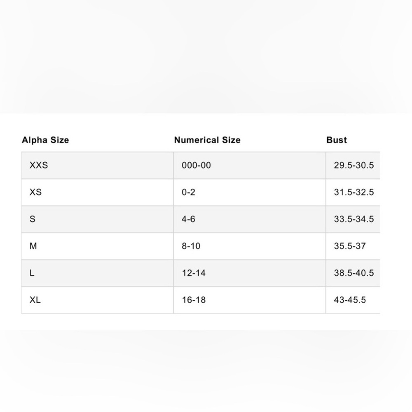Select the M alpha size cell
The image size is (412, 412).
(97, 246)
